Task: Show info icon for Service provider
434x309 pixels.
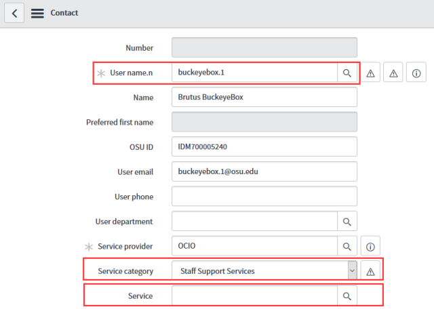Action: tap(370, 246)
